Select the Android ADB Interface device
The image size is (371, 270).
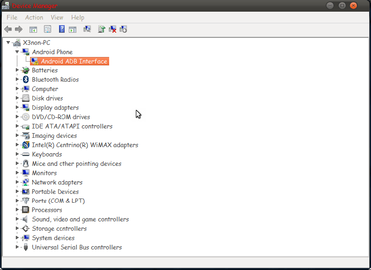[74, 61]
